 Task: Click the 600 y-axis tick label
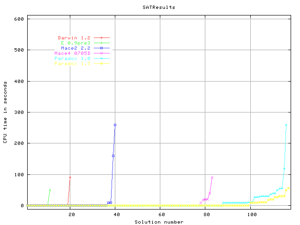(x=19, y=19)
